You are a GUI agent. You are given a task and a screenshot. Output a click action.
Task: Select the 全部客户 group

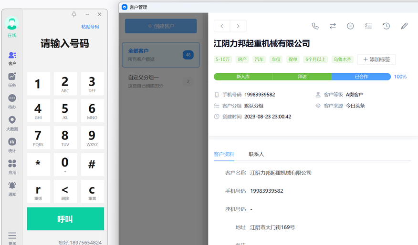(161, 55)
